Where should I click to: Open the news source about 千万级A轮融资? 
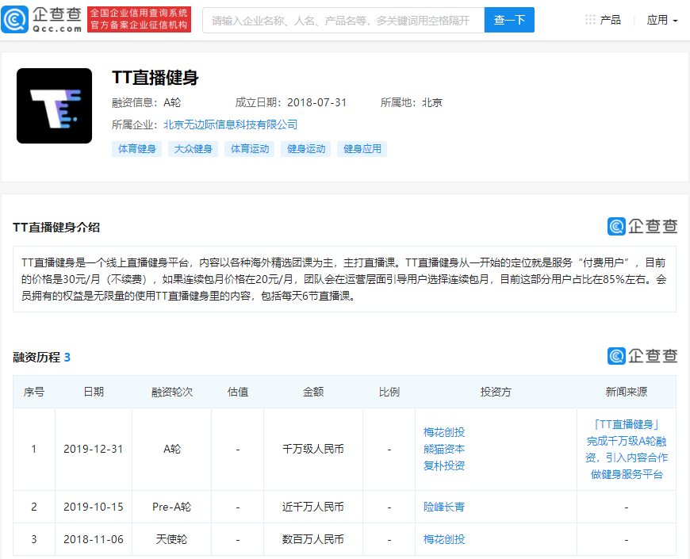click(x=627, y=449)
